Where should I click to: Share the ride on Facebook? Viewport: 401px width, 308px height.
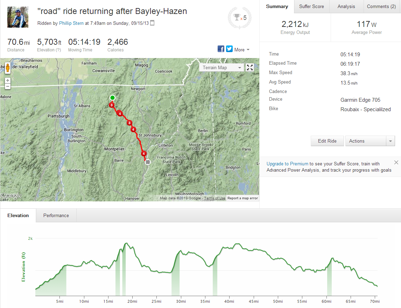pyautogui.click(x=221, y=49)
